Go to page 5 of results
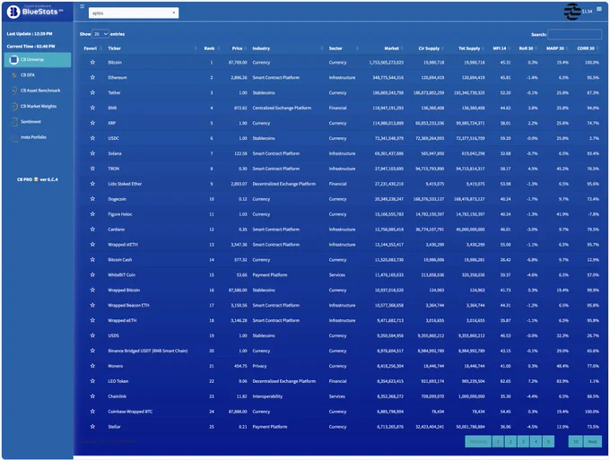The height and width of the screenshot is (460, 610). coord(548,441)
